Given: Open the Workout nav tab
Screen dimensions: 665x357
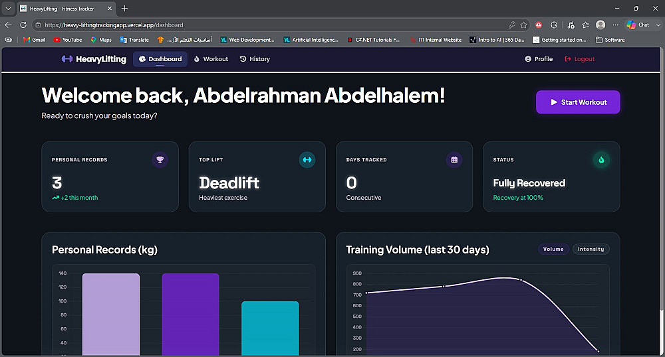Looking at the screenshot, I should [211, 59].
